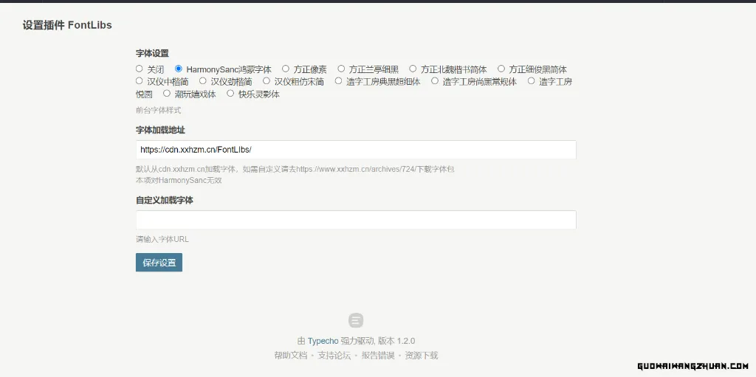This screenshot has height=377, width=756.
Task: Pick the 汉仪劲楷简 font option
Action: (202, 81)
